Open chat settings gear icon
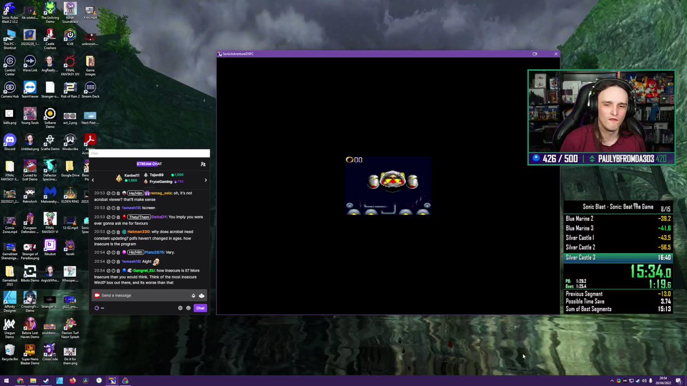The height and width of the screenshot is (386, 687). coord(180,308)
